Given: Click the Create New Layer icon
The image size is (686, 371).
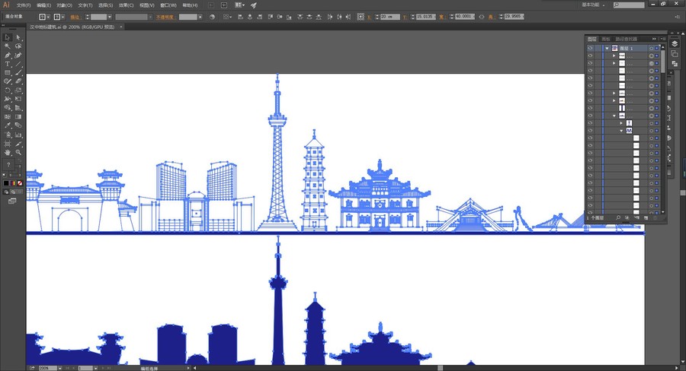Looking at the screenshot, I should pyautogui.click(x=646, y=217).
